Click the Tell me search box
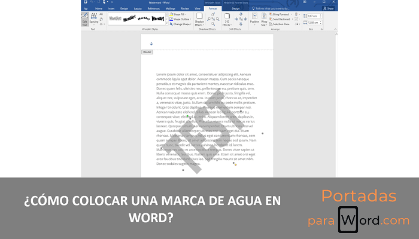Image resolution: width=419 pixels, height=239 pixels. point(271,8)
